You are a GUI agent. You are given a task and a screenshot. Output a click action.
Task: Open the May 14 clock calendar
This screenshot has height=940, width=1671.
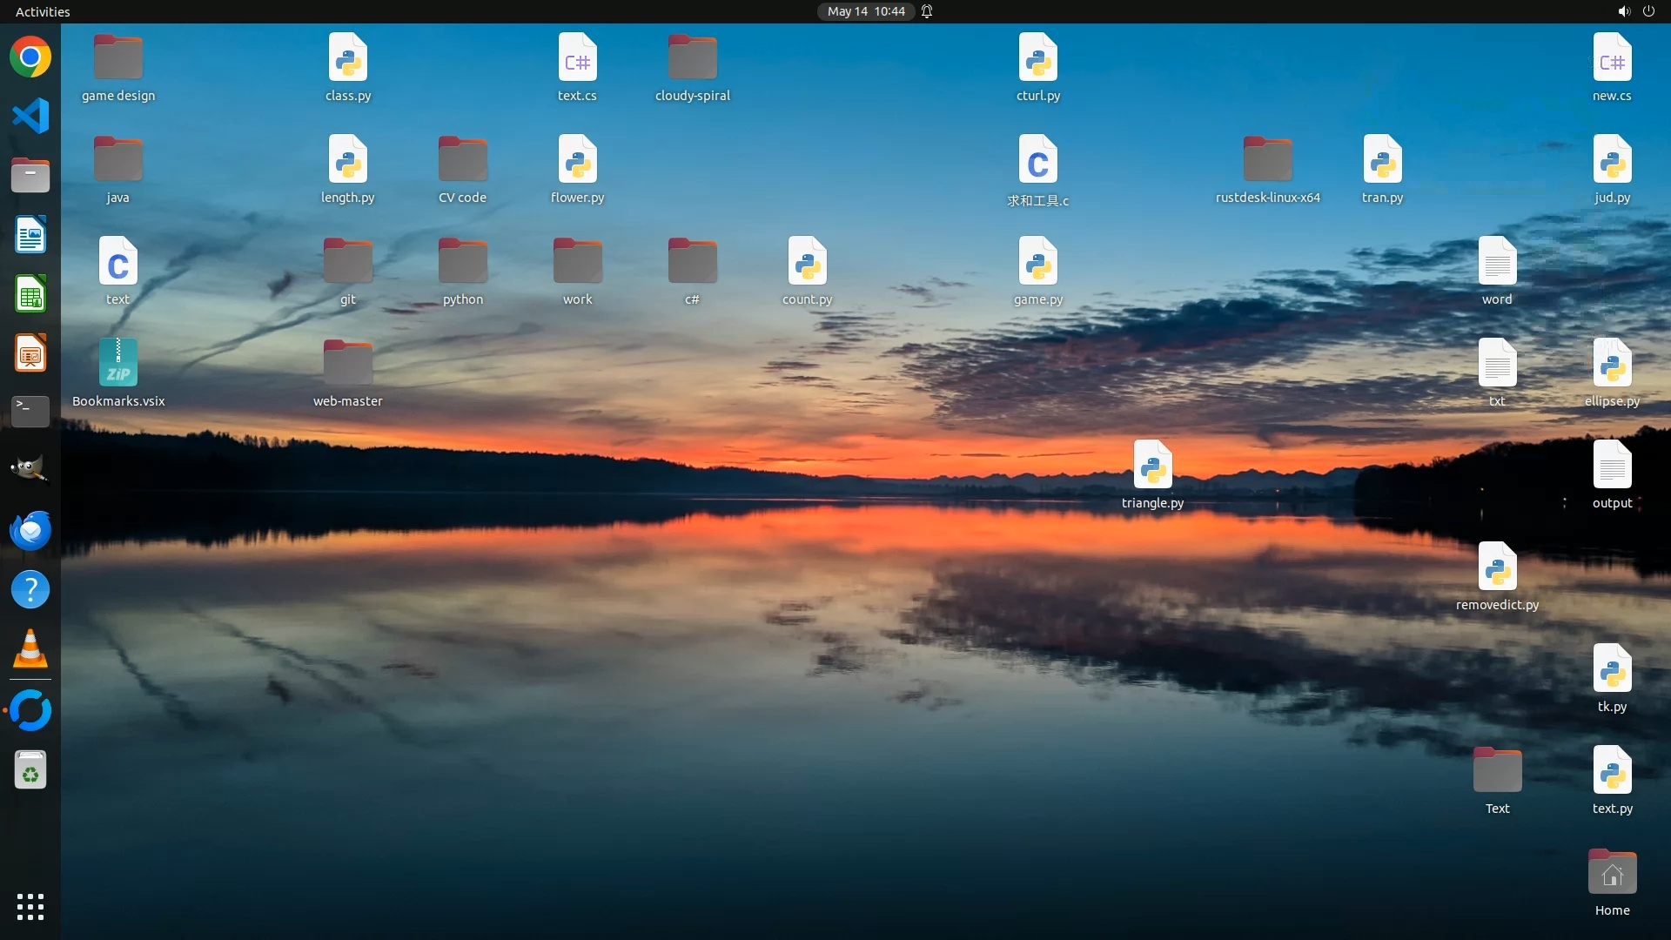[x=866, y=11]
